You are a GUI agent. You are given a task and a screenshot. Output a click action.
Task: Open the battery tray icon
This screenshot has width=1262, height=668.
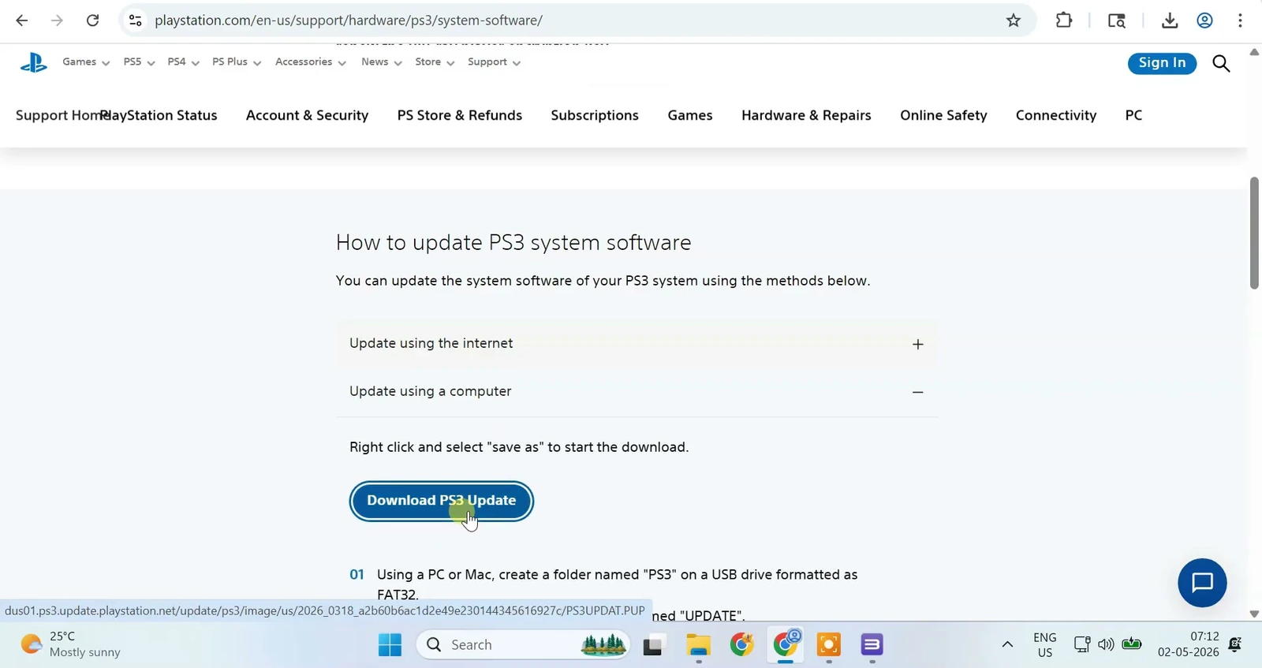1132,645
